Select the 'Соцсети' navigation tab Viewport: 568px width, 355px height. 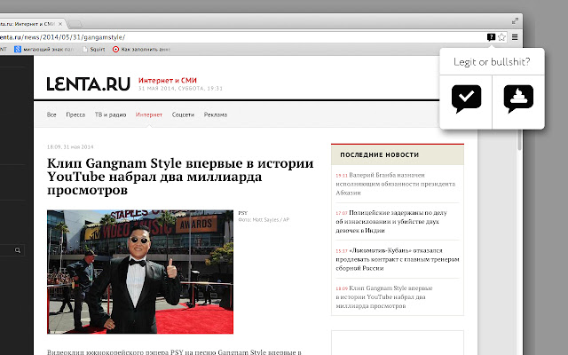coord(183,114)
